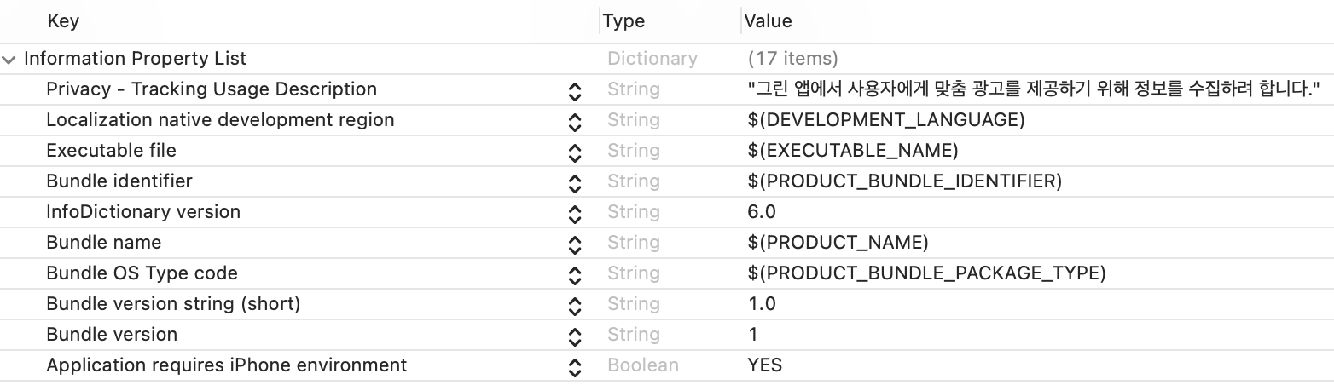Click the 6.0 InfoDictionary version value

762,212
